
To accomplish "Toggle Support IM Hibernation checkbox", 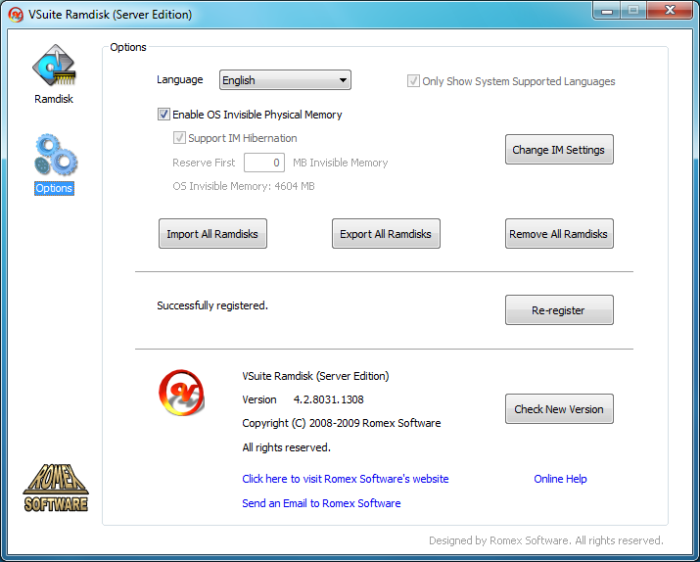I will pyautogui.click(x=179, y=137).
